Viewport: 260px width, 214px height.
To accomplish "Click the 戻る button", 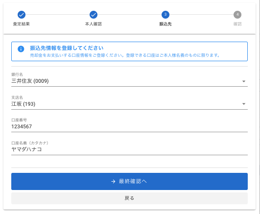I will [129, 198].
